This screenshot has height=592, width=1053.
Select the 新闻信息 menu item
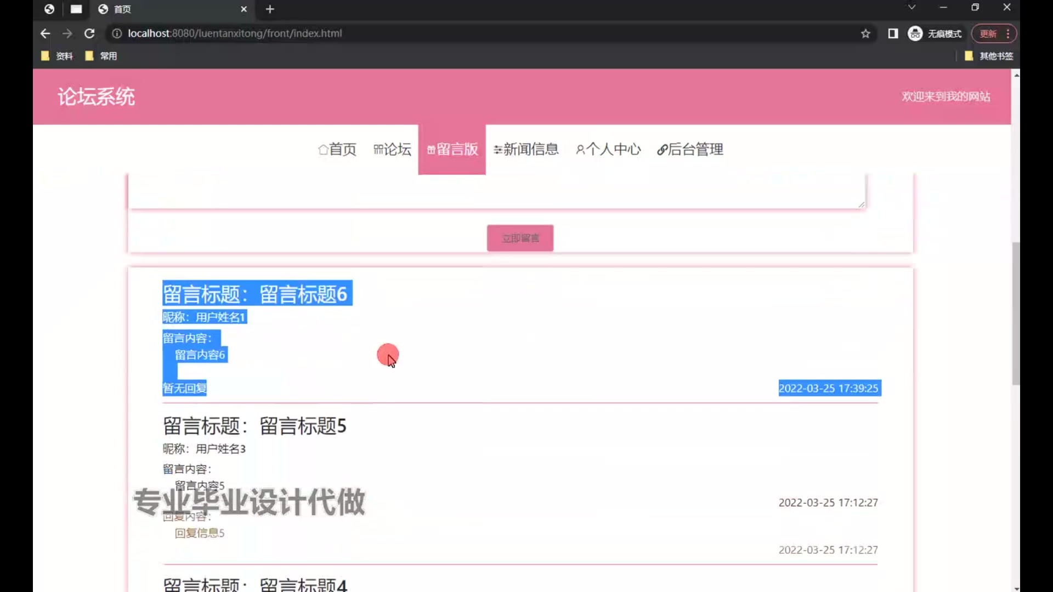pyautogui.click(x=526, y=149)
